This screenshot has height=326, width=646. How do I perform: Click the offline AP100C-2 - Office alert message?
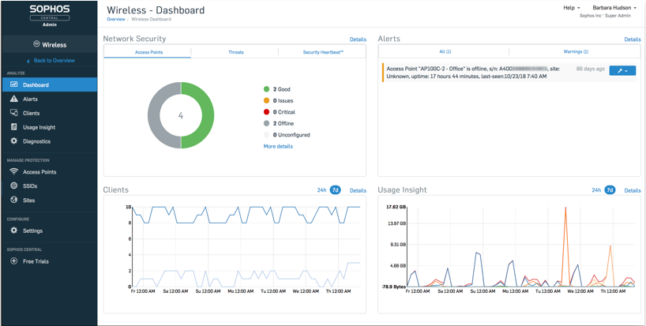tap(473, 73)
